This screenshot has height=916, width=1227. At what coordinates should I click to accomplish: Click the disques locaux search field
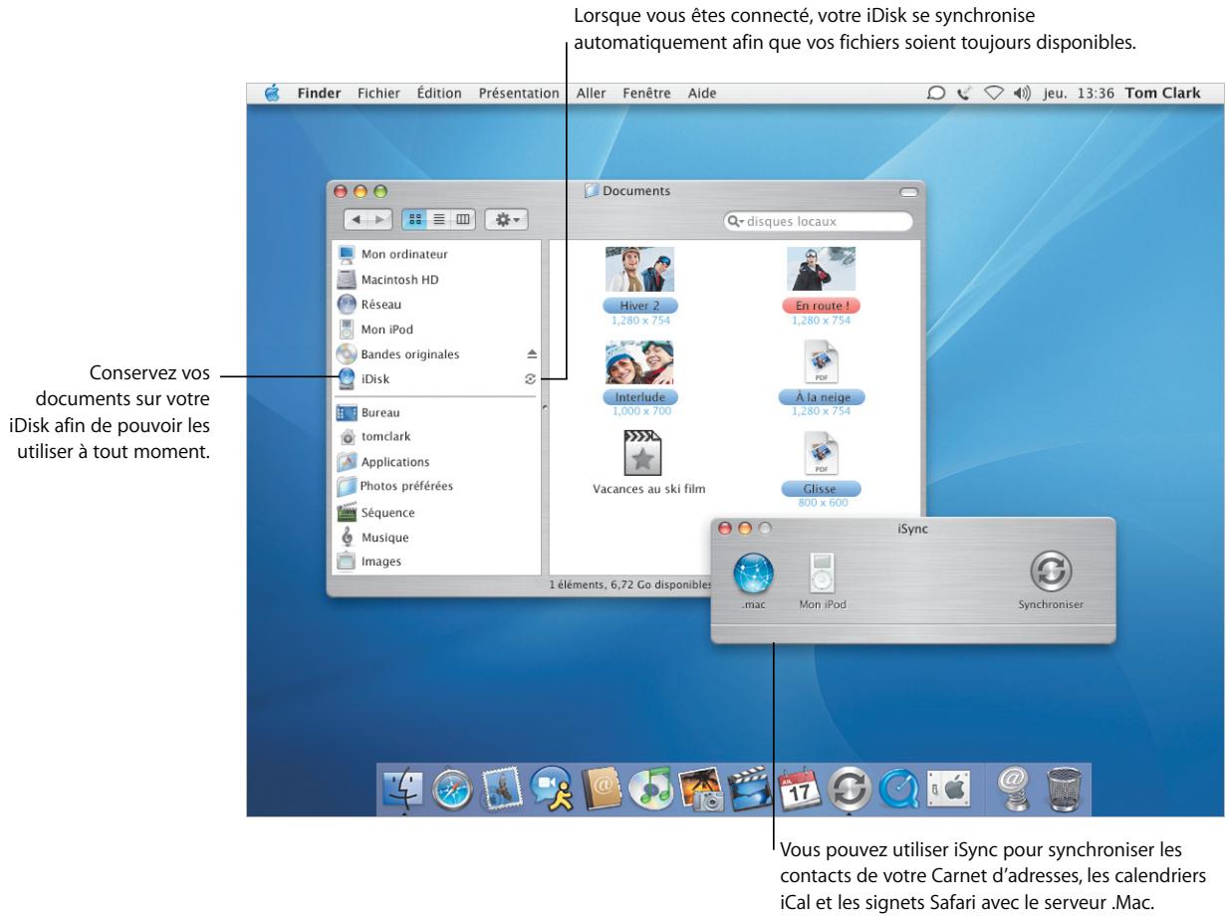[818, 221]
